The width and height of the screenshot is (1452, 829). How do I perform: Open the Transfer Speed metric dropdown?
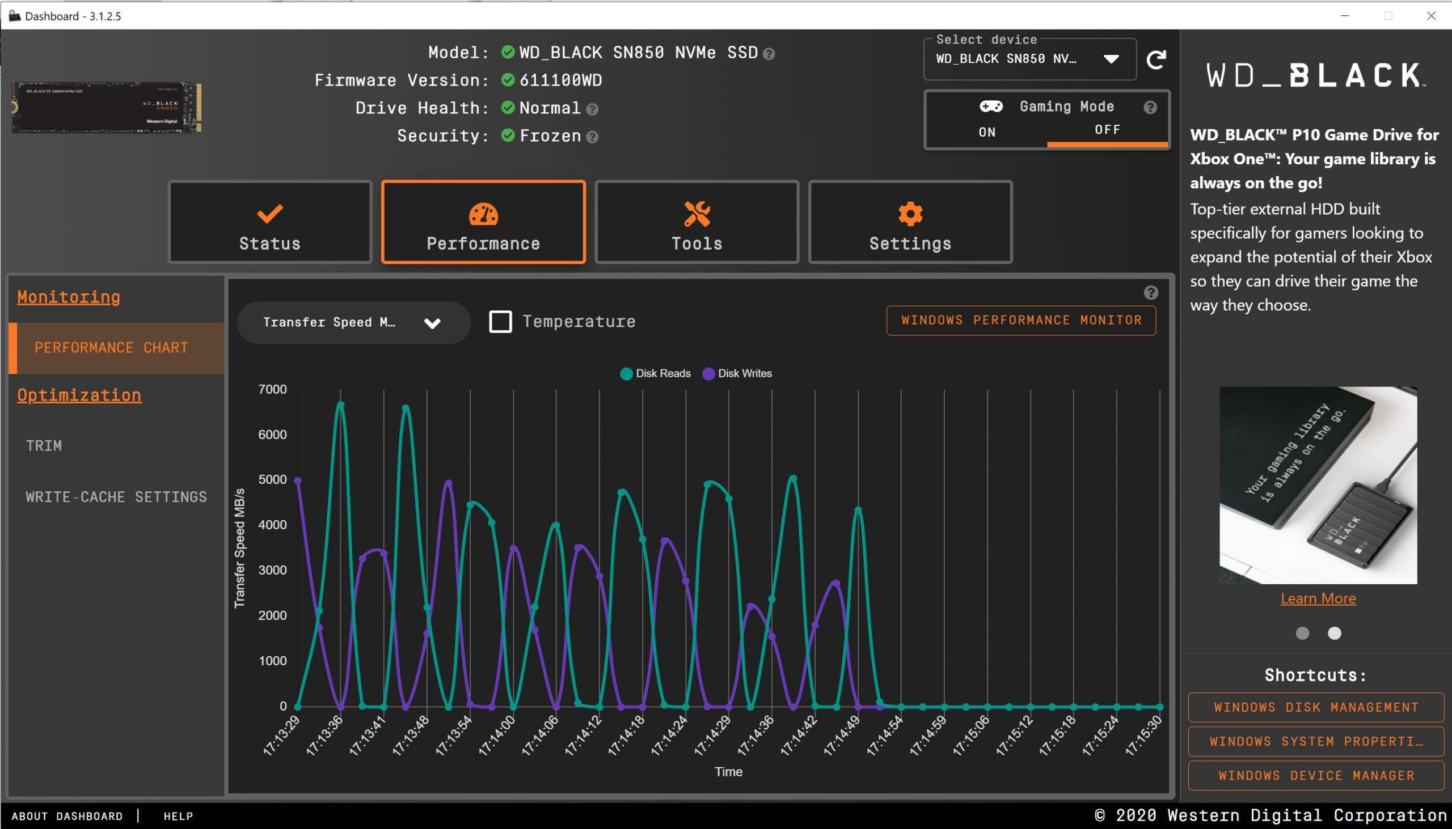tap(353, 323)
